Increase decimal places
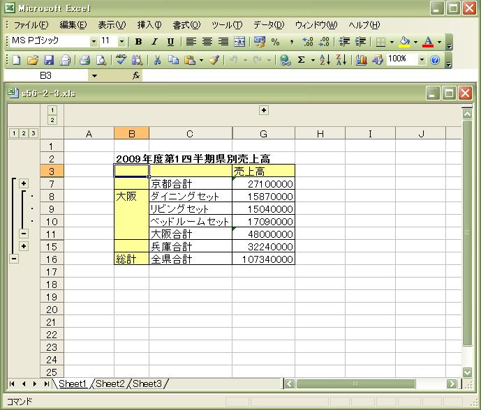 coord(308,42)
